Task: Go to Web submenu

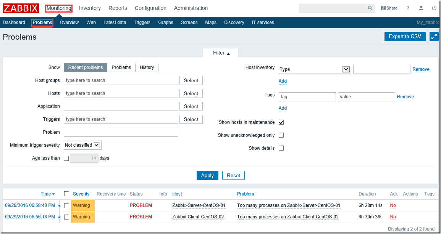Action: click(91, 22)
